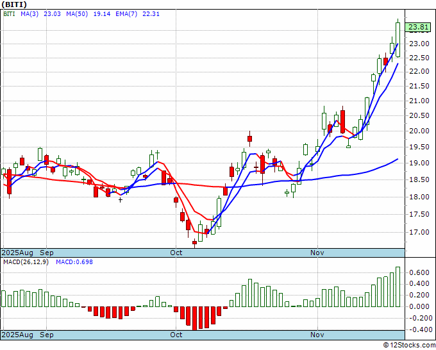Image resolution: width=436 pixels, height=350 pixels.
Task: Click the 19.50 price axis label
Action: click(x=419, y=147)
